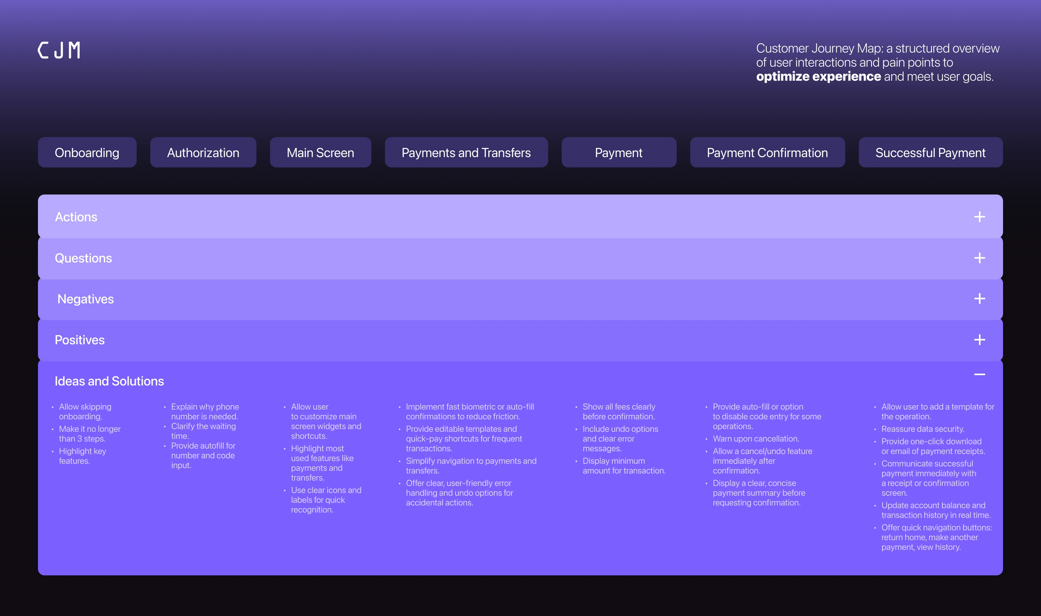The height and width of the screenshot is (616, 1041).
Task: Click the Positives section header
Action: [80, 340]
